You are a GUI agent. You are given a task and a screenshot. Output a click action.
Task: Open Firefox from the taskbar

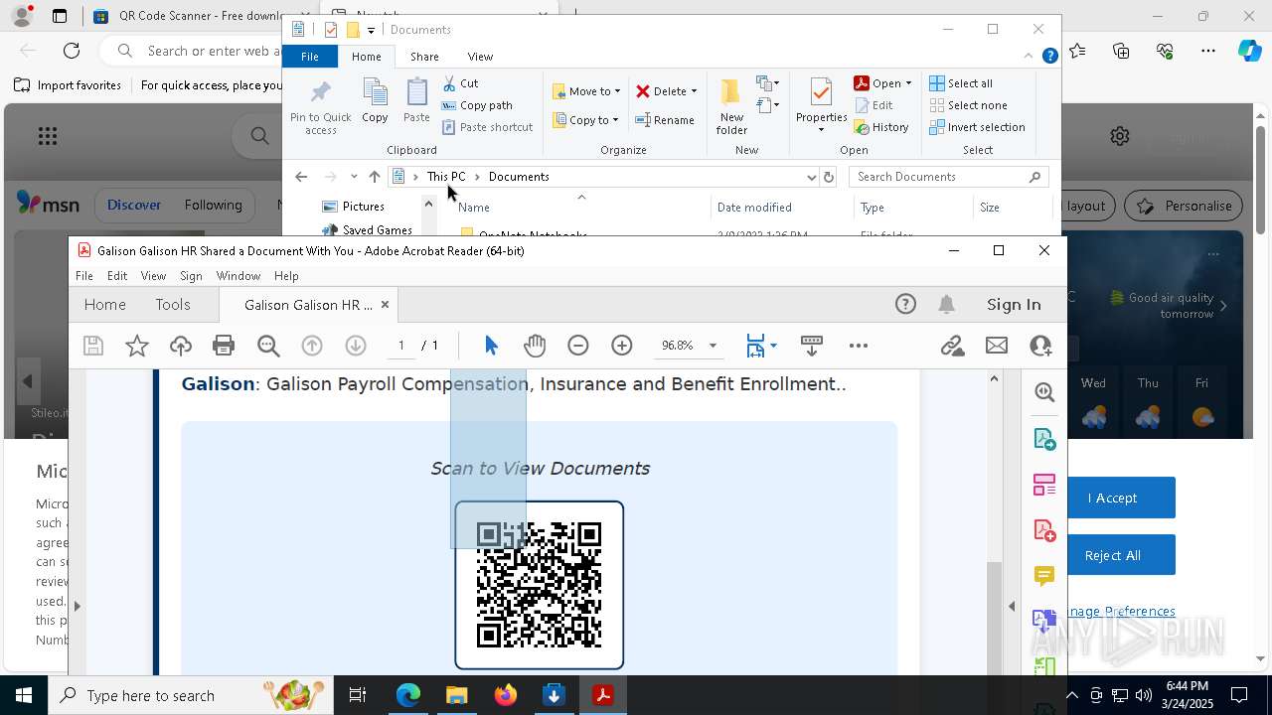[505, 695]
